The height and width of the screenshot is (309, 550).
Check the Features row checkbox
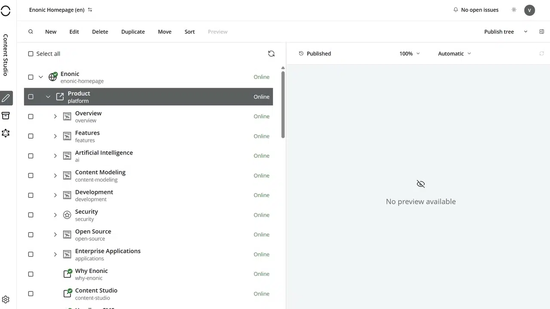click(x=31, y=136)
